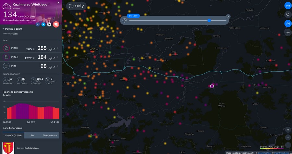Expand the PM2.5 measurement row
The height and width of the screenshot is (154, 292).
(x=57, y=57)
